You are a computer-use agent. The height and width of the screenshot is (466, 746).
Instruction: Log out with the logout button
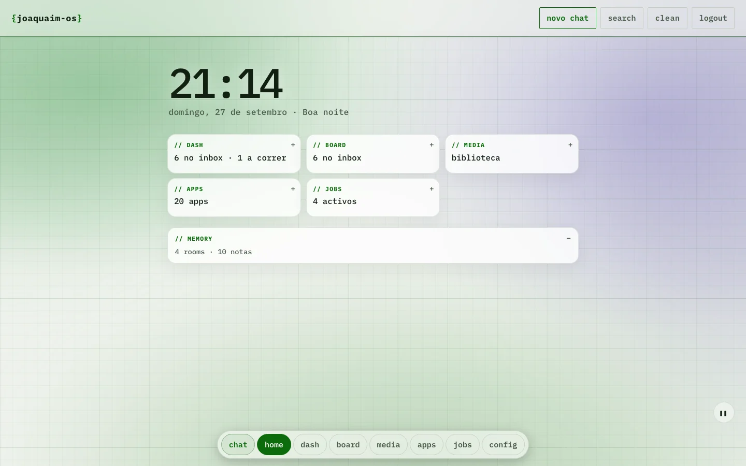(713, 18)
